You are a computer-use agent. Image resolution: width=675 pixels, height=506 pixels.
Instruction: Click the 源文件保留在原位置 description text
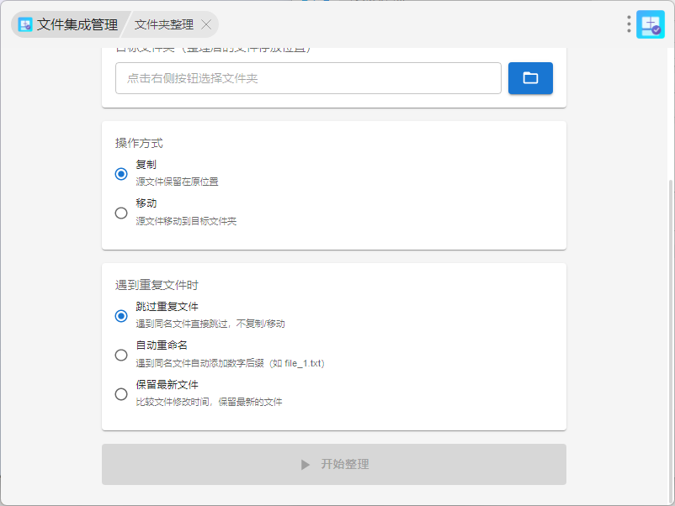pos(177,182)
